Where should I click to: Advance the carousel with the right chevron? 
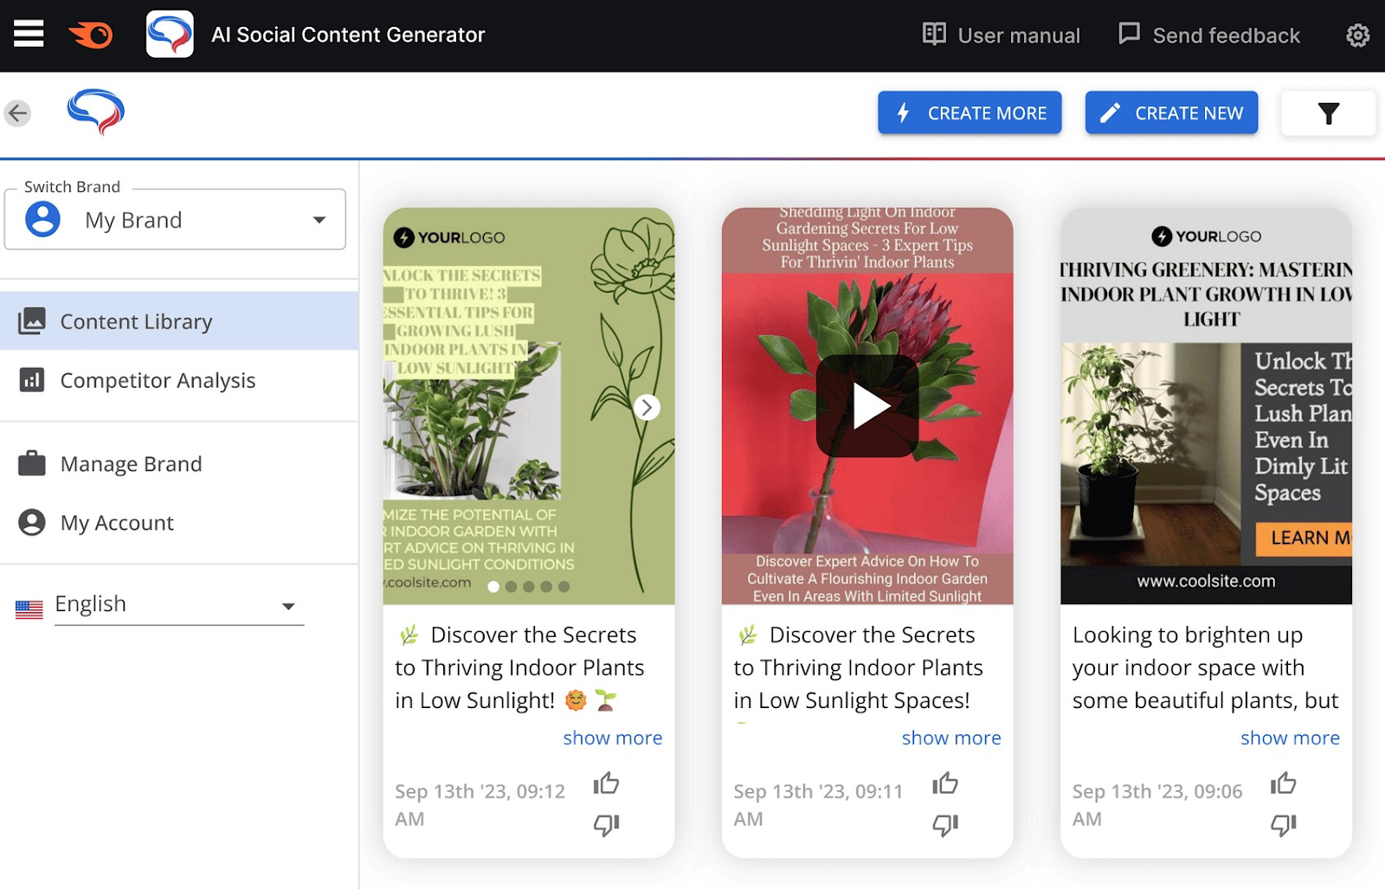pyautogui.click(x=647, y=407)
